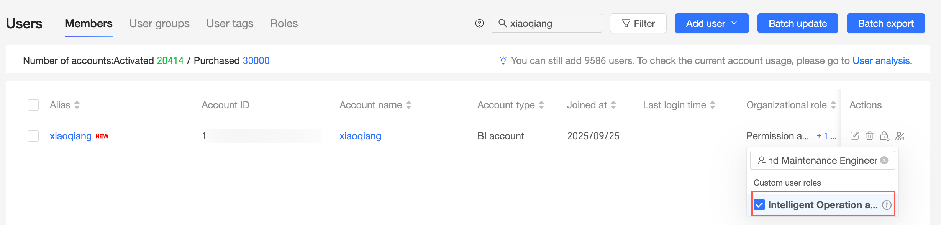Follow the User analysis link
The image size is (941, 225).
click(x=881, y=60)
